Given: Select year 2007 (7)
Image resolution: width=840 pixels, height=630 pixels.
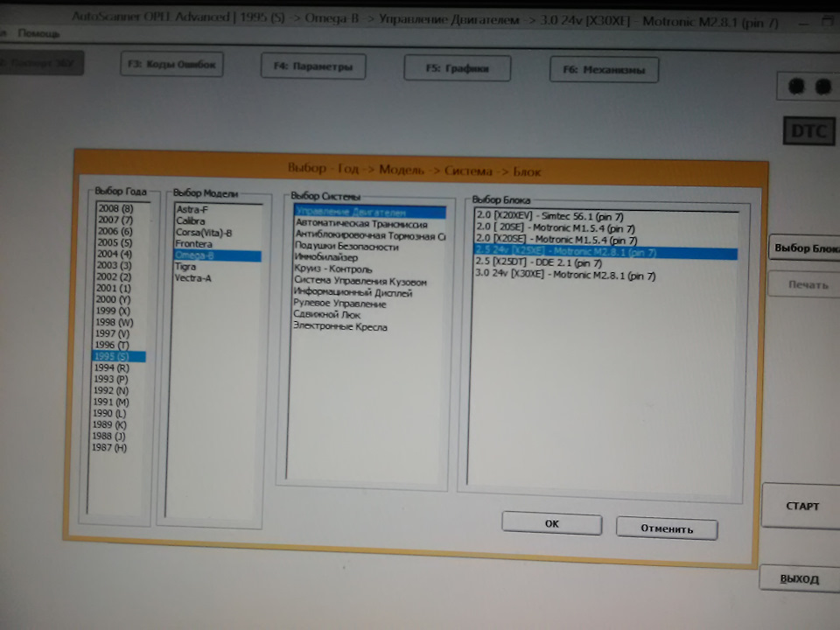Looking at the screenshot, I should pyautogui.click(x=115, y=220).
